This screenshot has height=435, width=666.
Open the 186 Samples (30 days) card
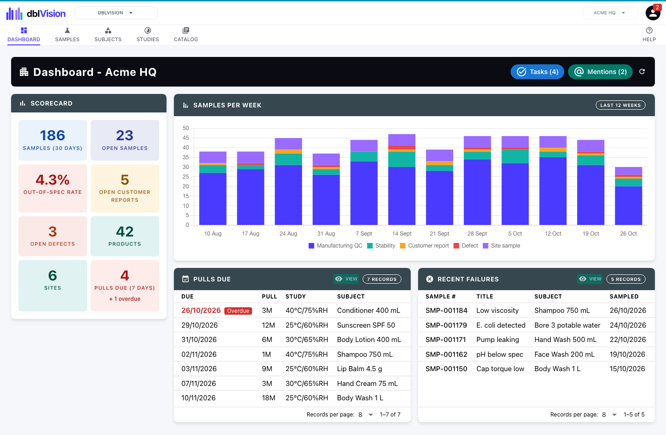pyautogui.click(x=53, y=140)
